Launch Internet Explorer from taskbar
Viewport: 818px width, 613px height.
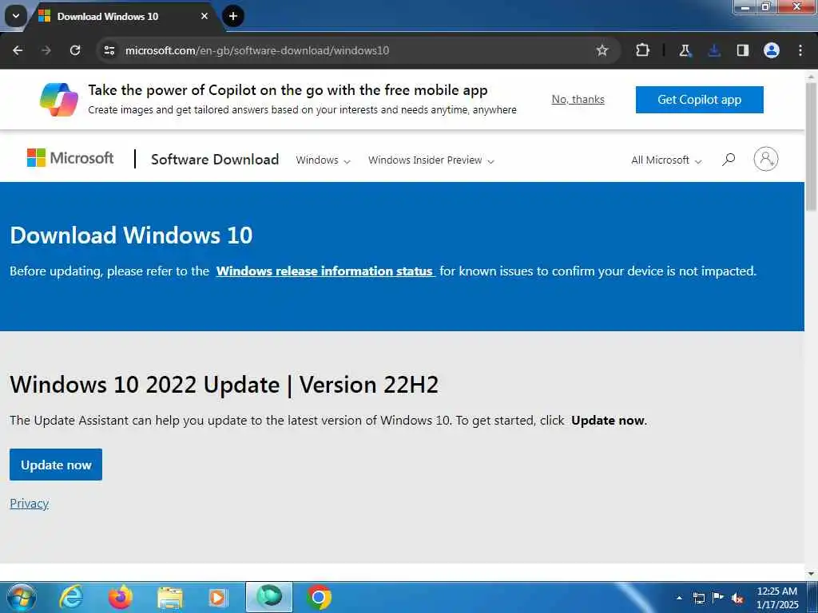tap(71, 597)
